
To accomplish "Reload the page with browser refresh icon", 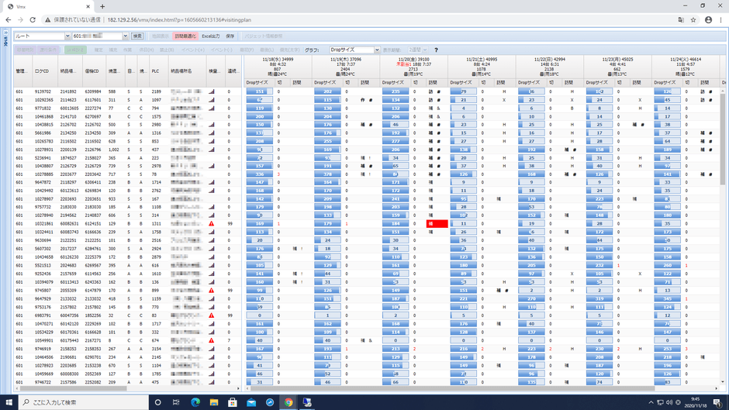I will pos(33,19).
